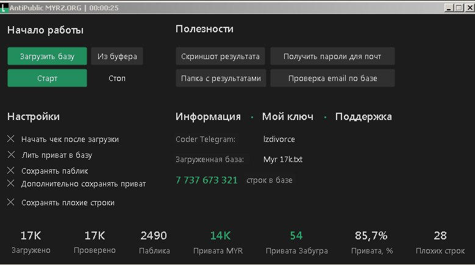Click the lzdivorce Telegram coder name
Screen dimensions: 475x265
pos(279,140)
